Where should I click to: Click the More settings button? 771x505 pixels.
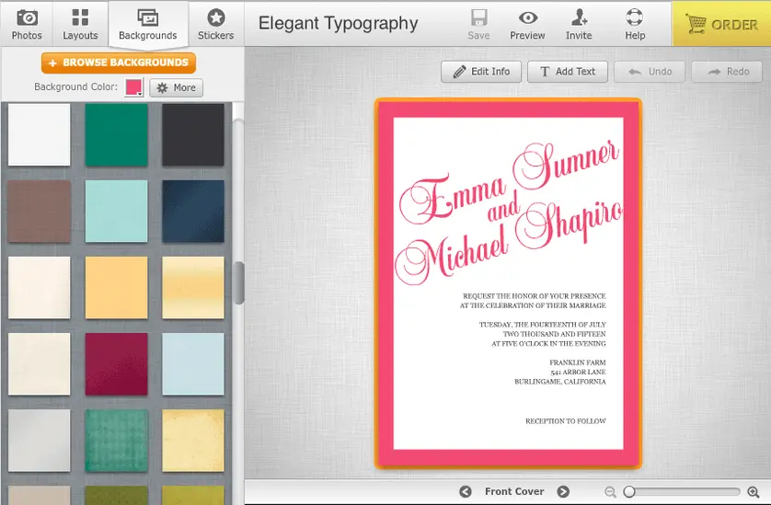click(x=177, y=87)
